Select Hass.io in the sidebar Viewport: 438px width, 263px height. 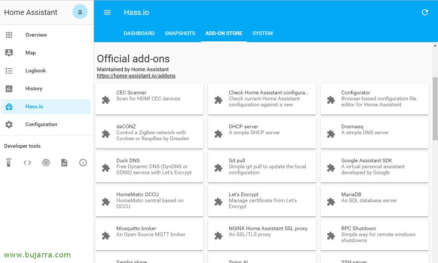(46, 106)
